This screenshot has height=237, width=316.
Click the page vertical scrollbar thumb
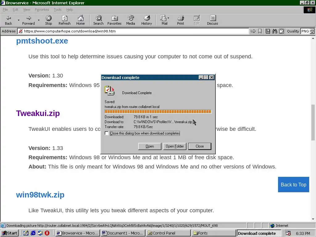click(x=313, y=123)
